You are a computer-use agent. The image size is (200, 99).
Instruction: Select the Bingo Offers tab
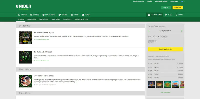(x=56, y=19)
